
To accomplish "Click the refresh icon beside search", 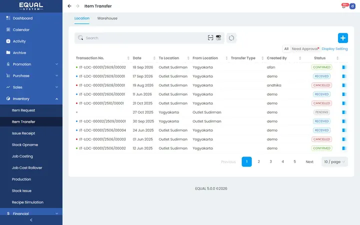I will click(231, 38).
